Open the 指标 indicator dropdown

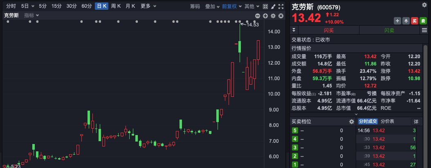click(x=31, y=15)
